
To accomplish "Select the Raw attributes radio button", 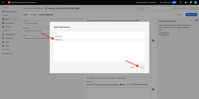I will coord(121,84).
